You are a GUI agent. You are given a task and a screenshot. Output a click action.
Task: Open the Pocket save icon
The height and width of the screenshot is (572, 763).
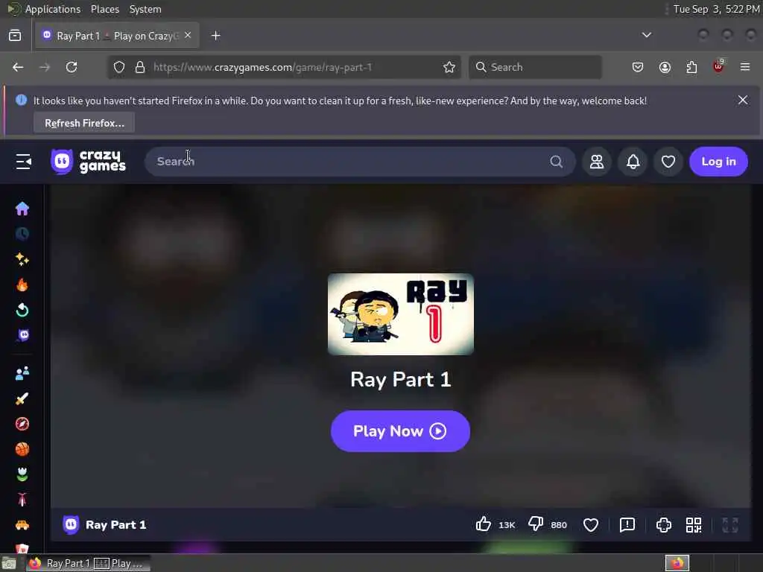[638, 67]
